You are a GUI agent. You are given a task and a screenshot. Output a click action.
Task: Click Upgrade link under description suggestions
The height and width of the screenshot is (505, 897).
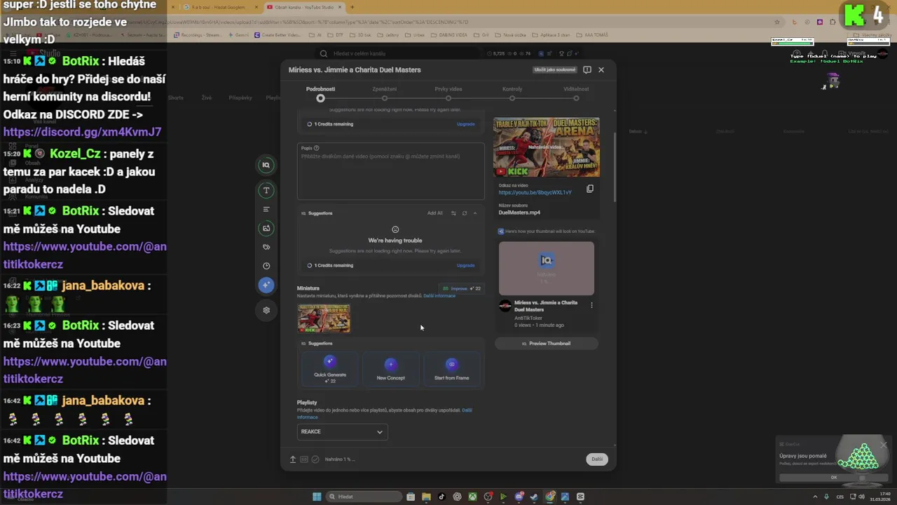pos(466,265)
